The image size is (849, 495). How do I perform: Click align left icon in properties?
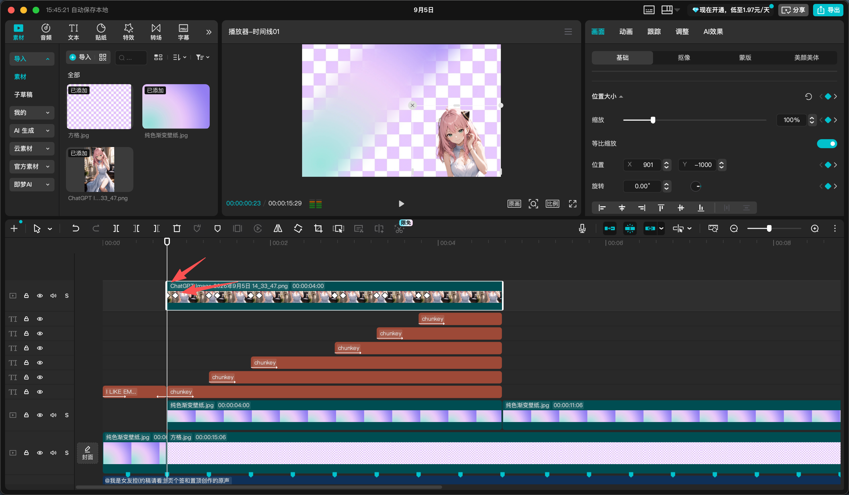tap(602, 208)
